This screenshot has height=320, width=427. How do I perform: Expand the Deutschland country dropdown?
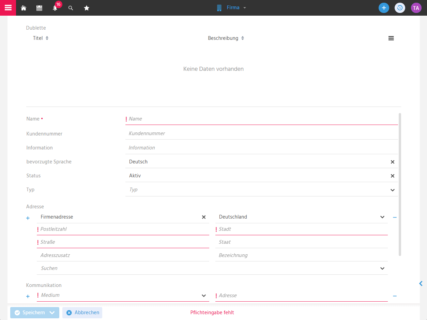click(x=382, y=217)
